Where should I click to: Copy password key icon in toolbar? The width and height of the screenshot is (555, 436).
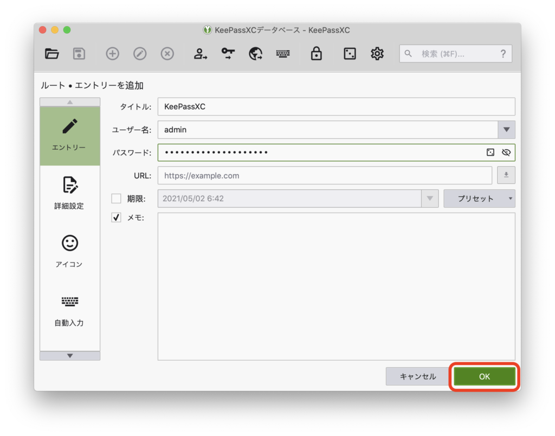pos(228,54)
